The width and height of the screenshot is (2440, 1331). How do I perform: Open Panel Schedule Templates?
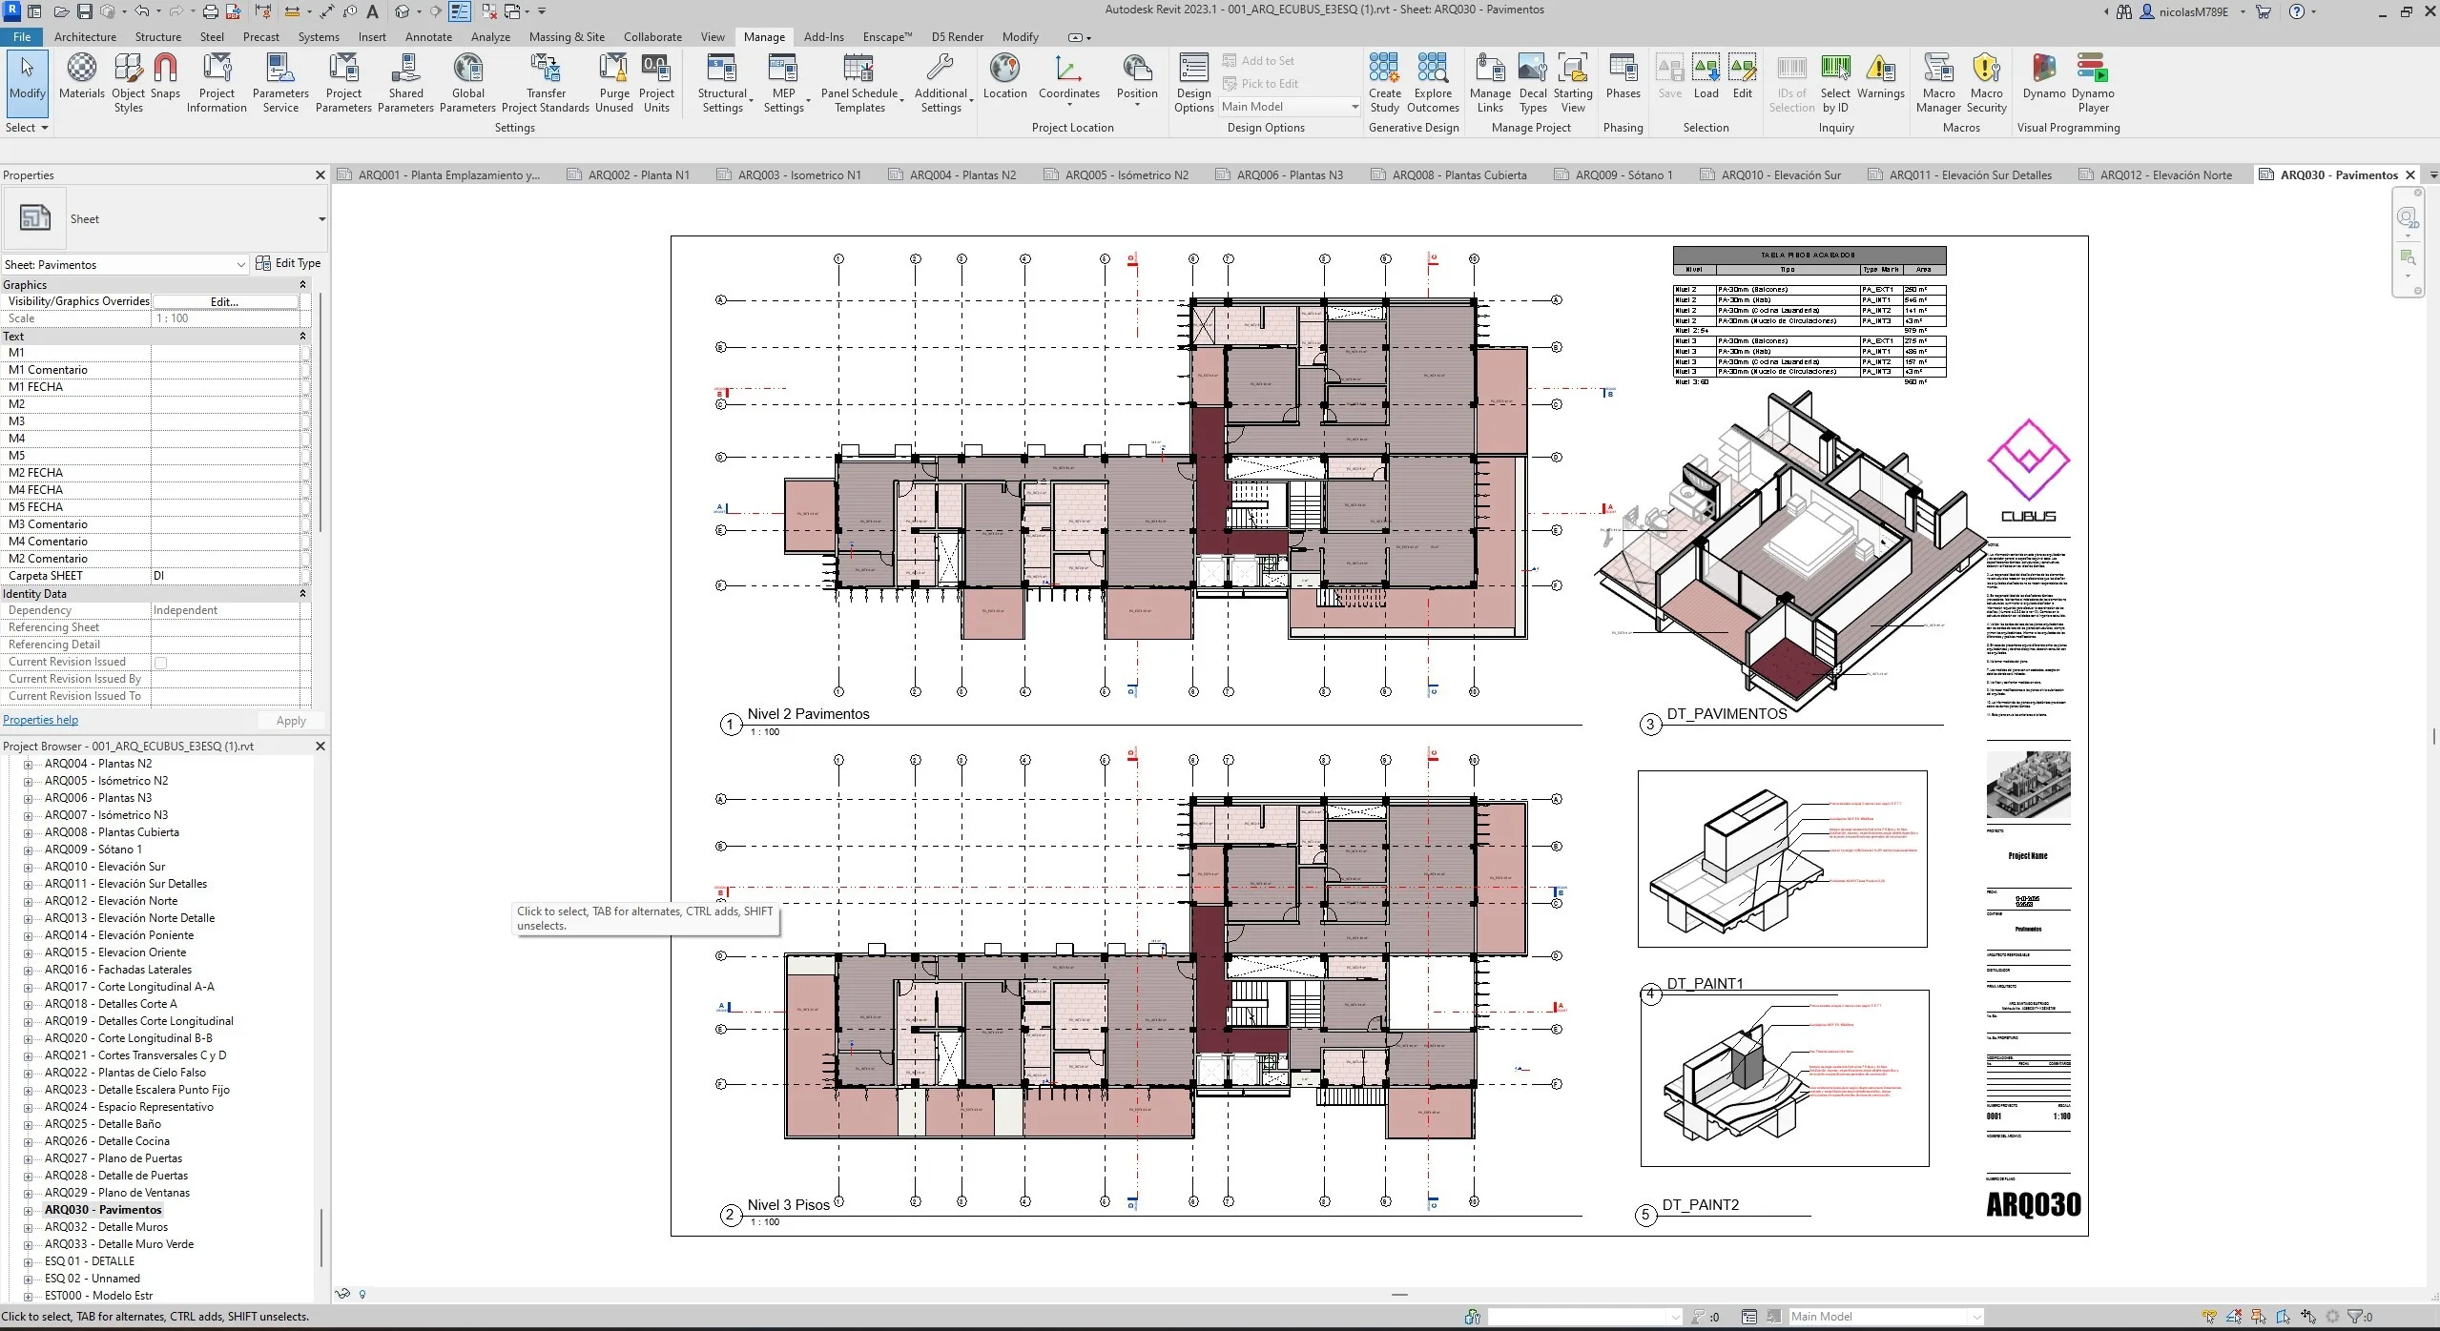coord(859,83)
